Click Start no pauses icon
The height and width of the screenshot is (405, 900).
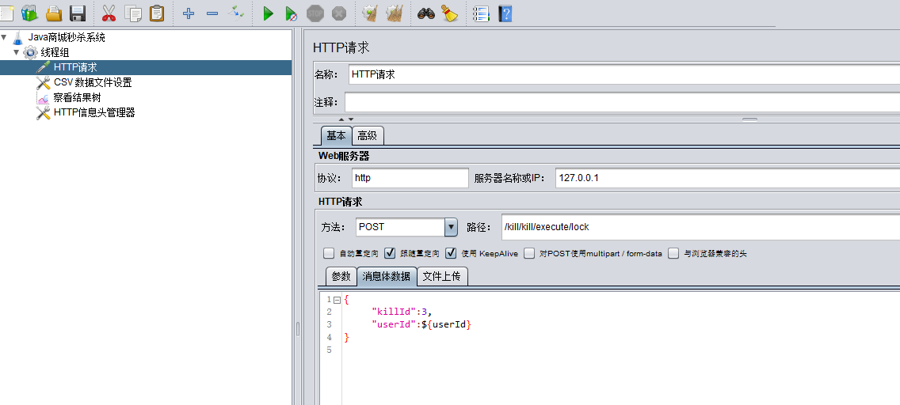[292, 13]
